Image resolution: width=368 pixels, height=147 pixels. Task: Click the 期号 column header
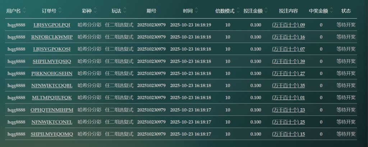(151, 11)
